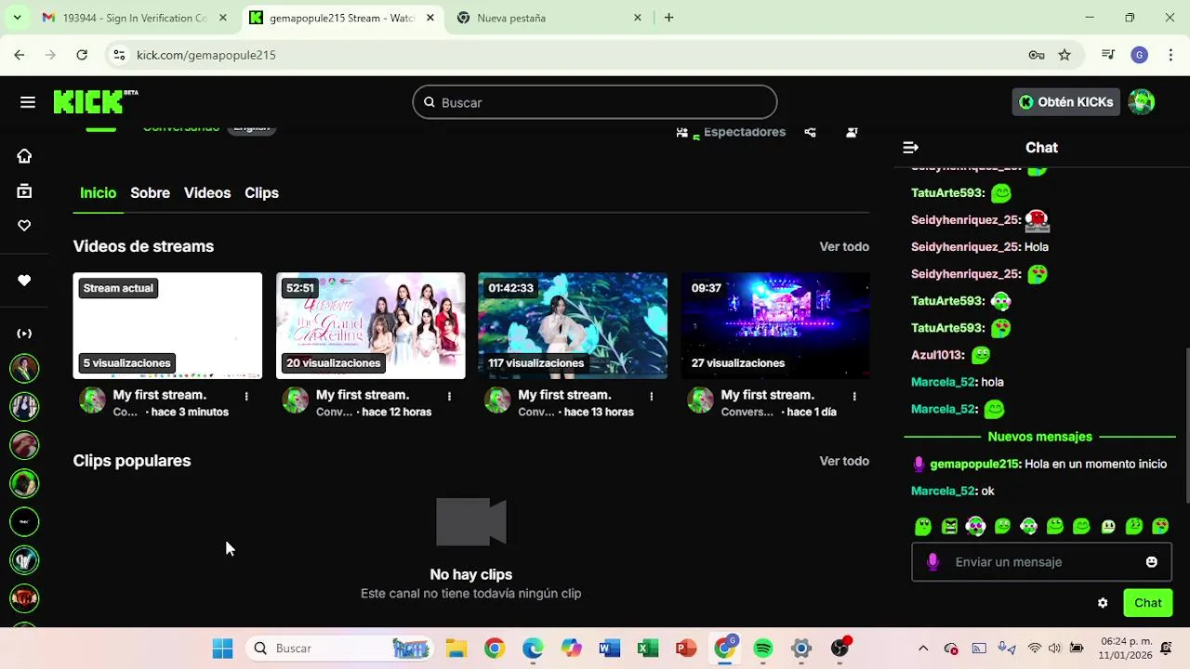Switch to the Sobre tab
The image size is (1190, 669).
tap(150, 193)
